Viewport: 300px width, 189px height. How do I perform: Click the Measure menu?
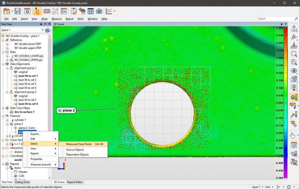point(56,19)
